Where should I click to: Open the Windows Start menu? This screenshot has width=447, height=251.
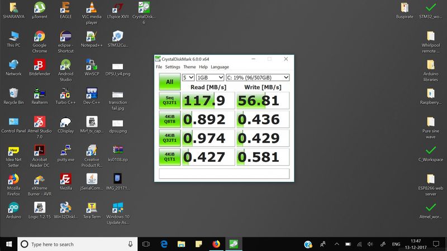pos(8,244)
